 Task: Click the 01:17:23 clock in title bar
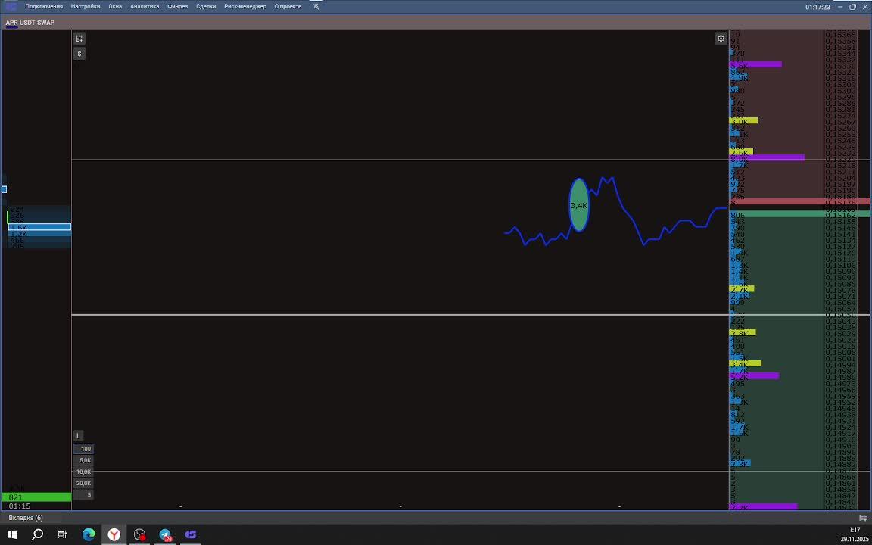pyautogui.click(x=817, y=8)
